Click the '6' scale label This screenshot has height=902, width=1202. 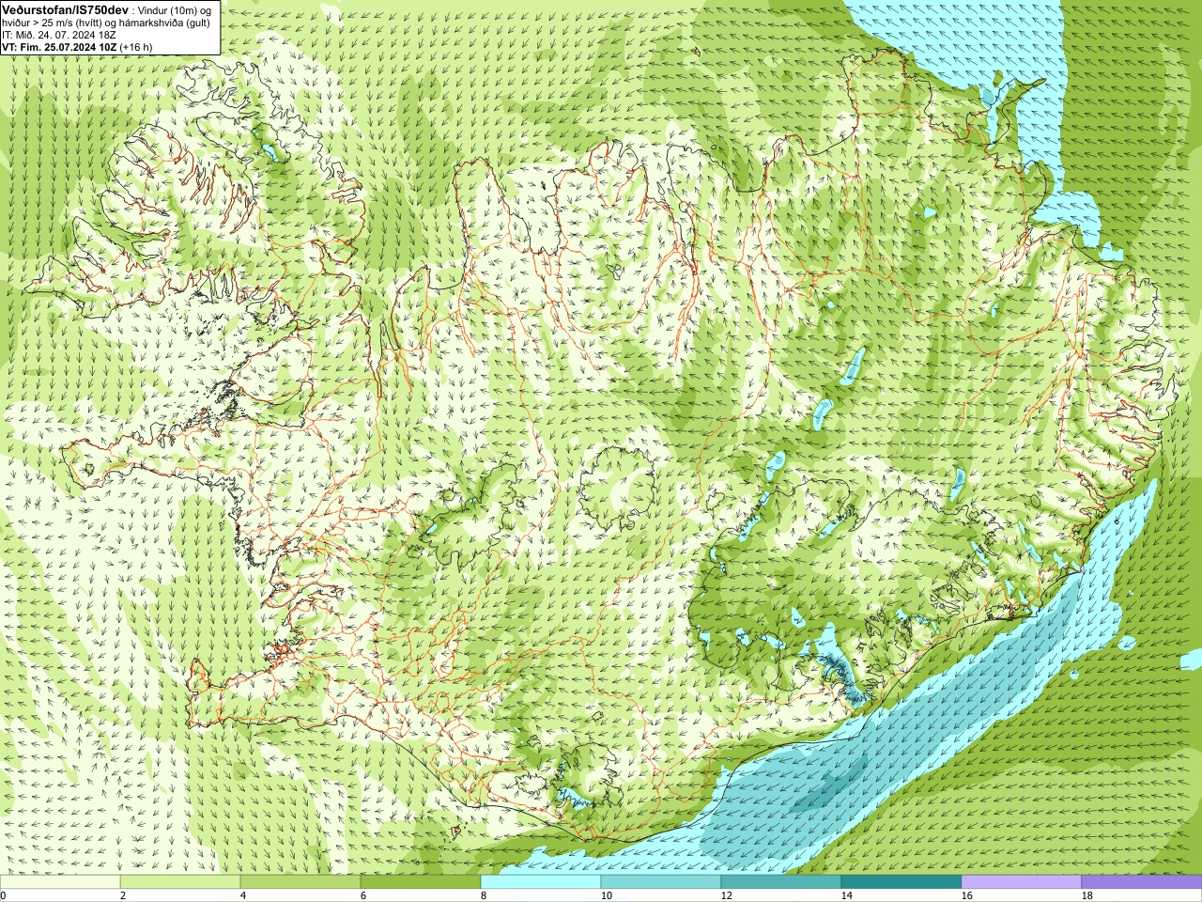363,896
